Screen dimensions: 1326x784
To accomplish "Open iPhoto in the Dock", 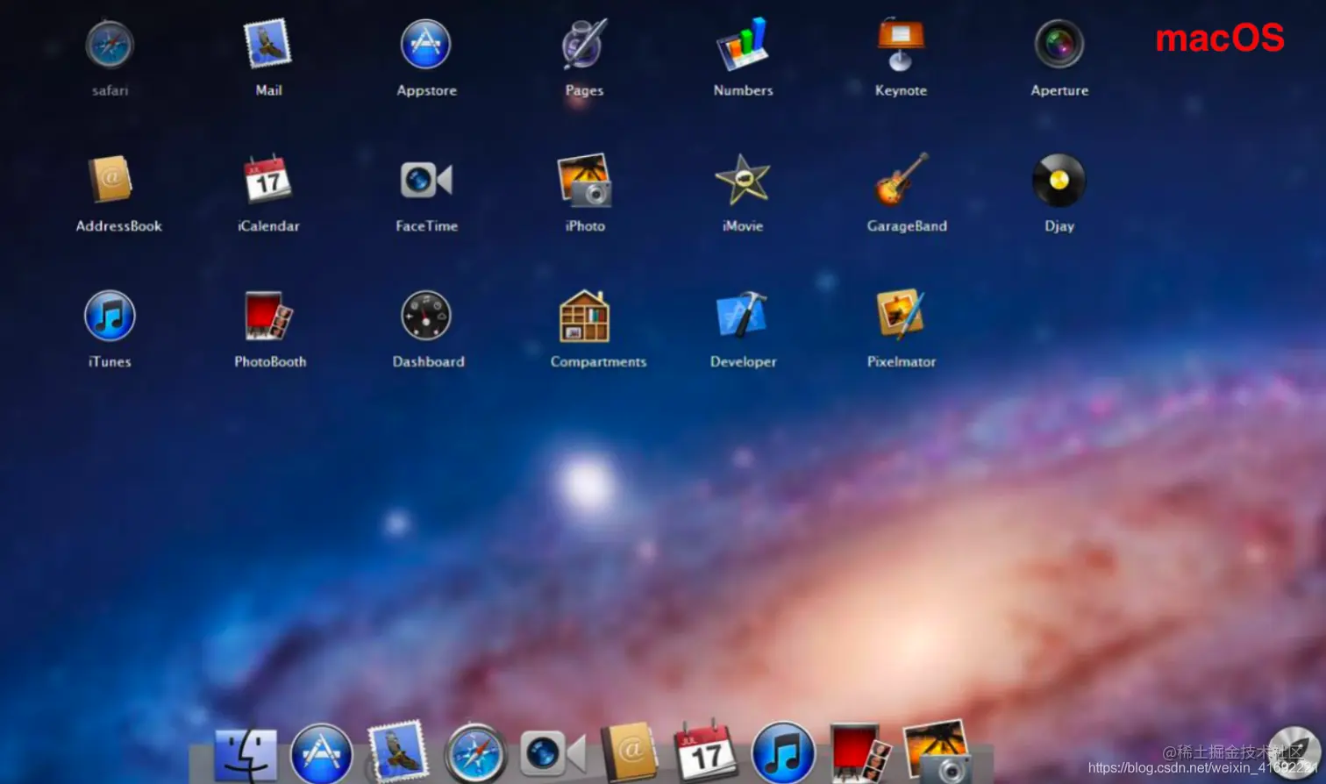I will click(x=937, y=752).
